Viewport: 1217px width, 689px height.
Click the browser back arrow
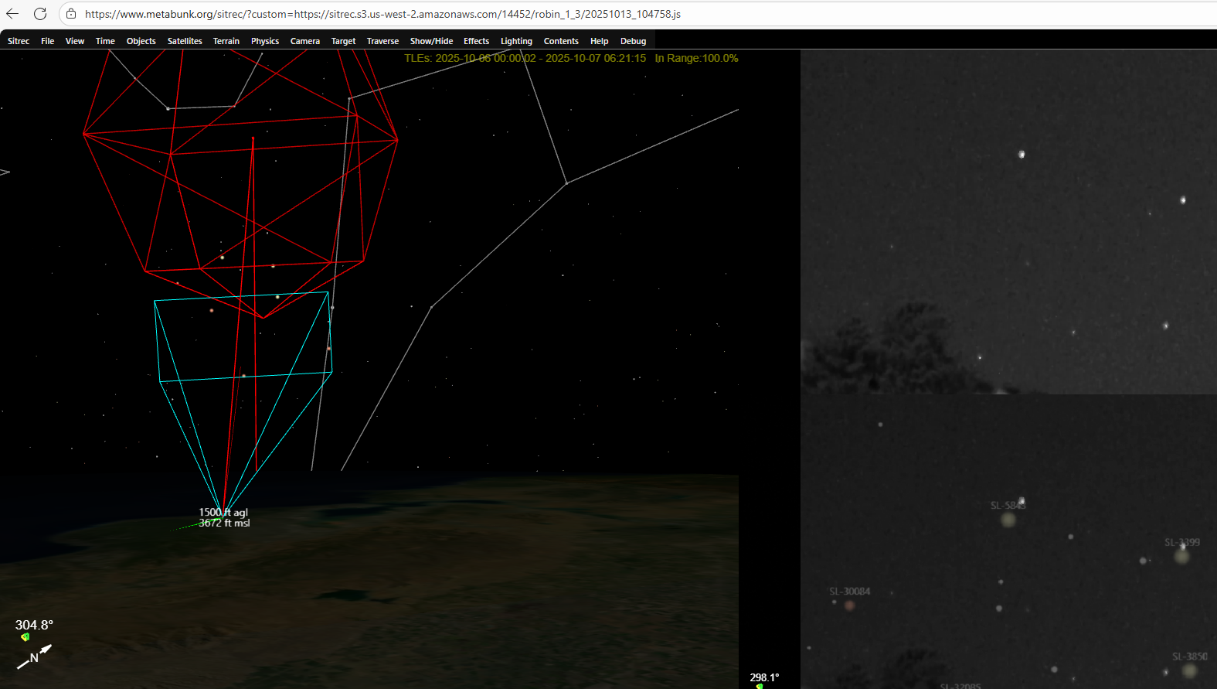point(12,14)
